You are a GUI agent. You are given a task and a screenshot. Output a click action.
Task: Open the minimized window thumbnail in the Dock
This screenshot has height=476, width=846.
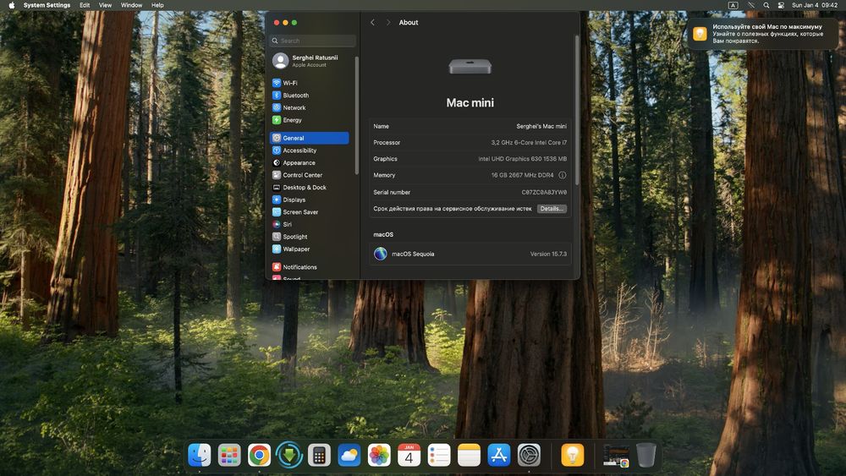point(616,456)
